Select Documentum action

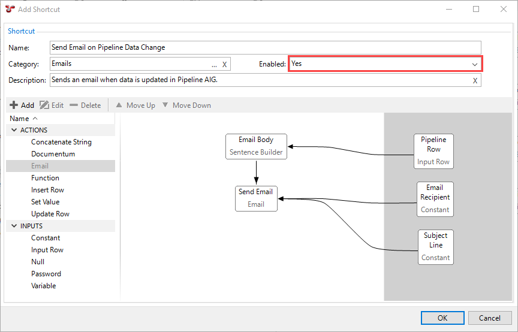[53, 154]
